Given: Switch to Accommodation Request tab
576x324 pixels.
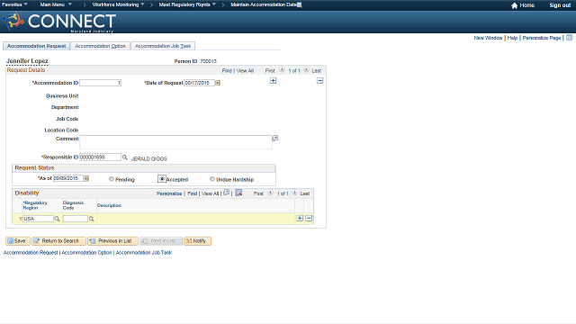Looking at the screenshot, I should point(36,46).
